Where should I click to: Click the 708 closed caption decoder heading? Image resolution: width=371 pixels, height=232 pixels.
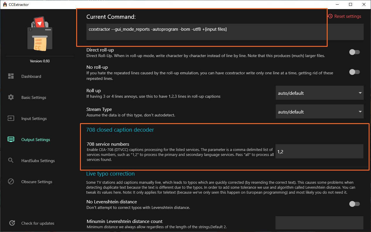point(120,130)
